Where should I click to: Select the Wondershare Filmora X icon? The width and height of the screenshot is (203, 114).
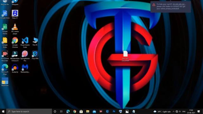(x=15, y=56)
